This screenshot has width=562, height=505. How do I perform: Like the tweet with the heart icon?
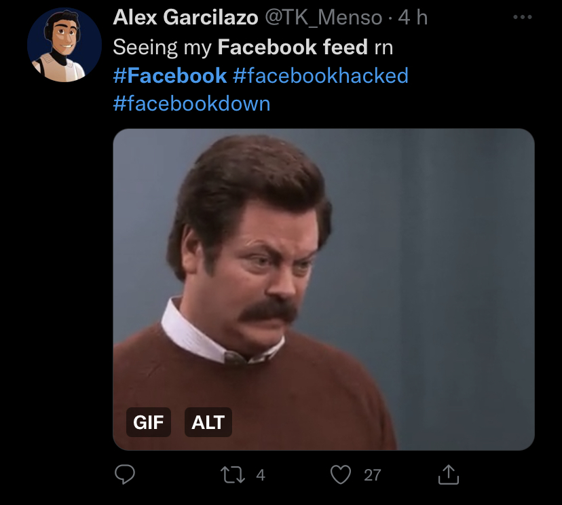coord(341,475)
